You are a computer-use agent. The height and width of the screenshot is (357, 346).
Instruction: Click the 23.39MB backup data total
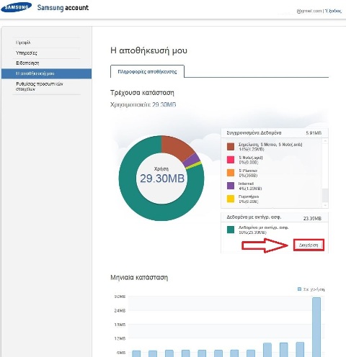tap(312, 219)
